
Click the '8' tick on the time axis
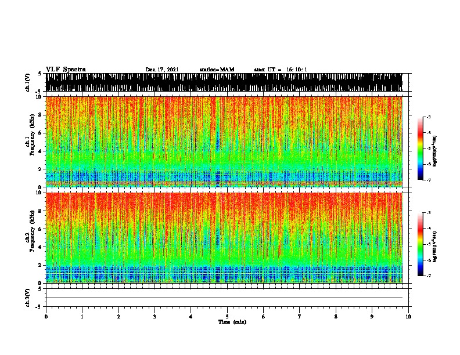(336, 317)
